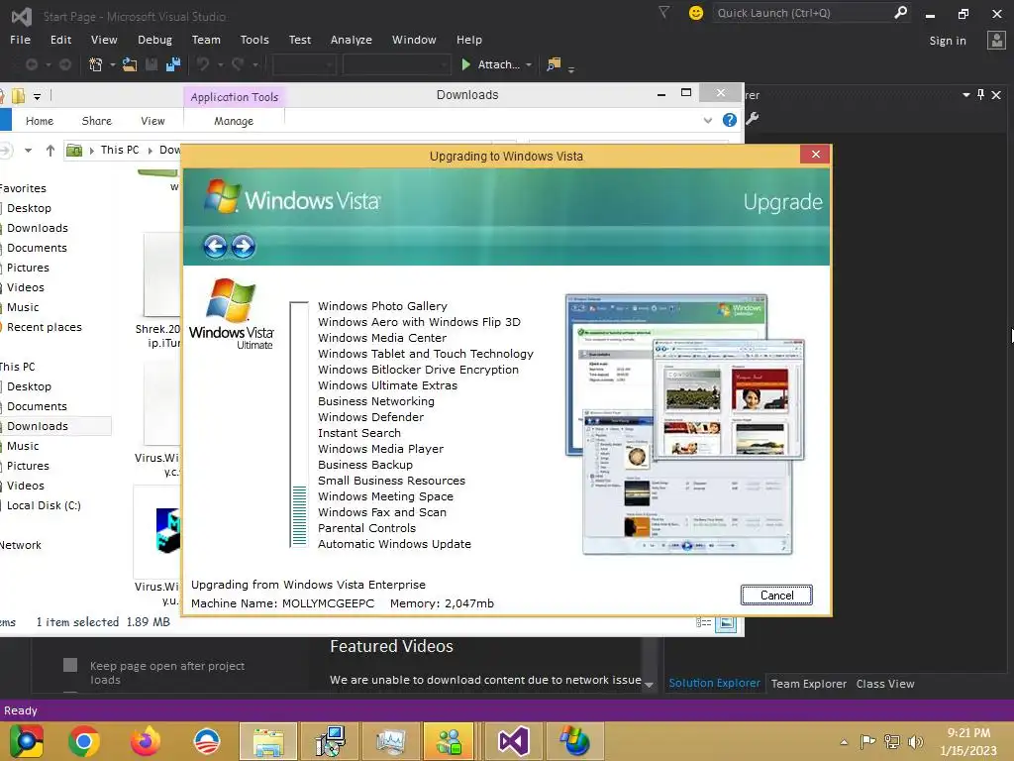This screenshot has width=1014, height=761.
Task: Switch Explorer to large icons view
Action: point(726,623)
